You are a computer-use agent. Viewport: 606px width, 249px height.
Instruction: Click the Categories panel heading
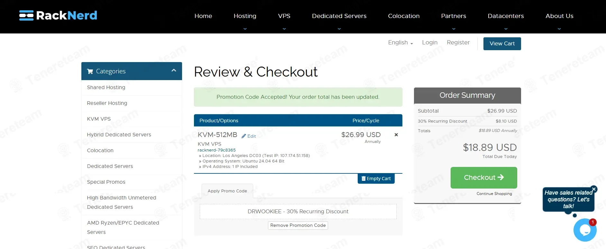point(132,71)
